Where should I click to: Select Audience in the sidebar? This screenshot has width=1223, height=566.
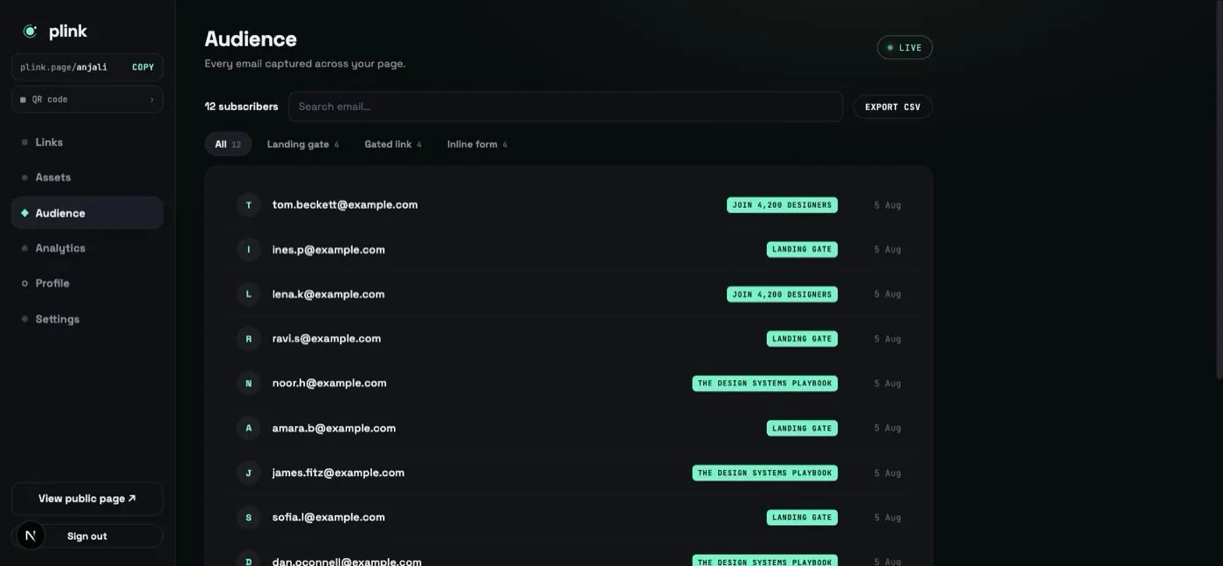click(87, 213)
